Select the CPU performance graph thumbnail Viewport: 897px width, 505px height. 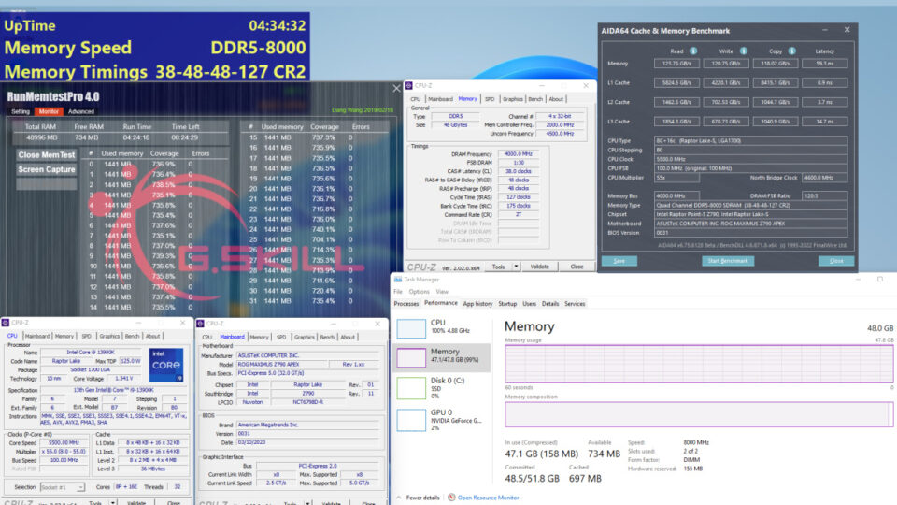click(412, 328)
